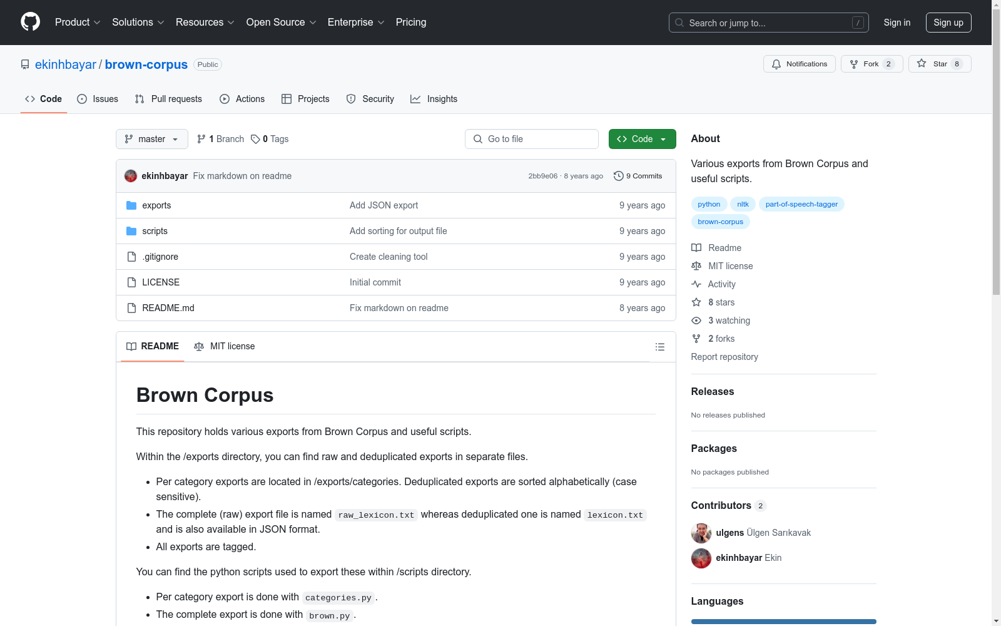This screenshot has height=626, width=1001.
Task: Open the Contributors heading link
Action: tap(729, 505)
